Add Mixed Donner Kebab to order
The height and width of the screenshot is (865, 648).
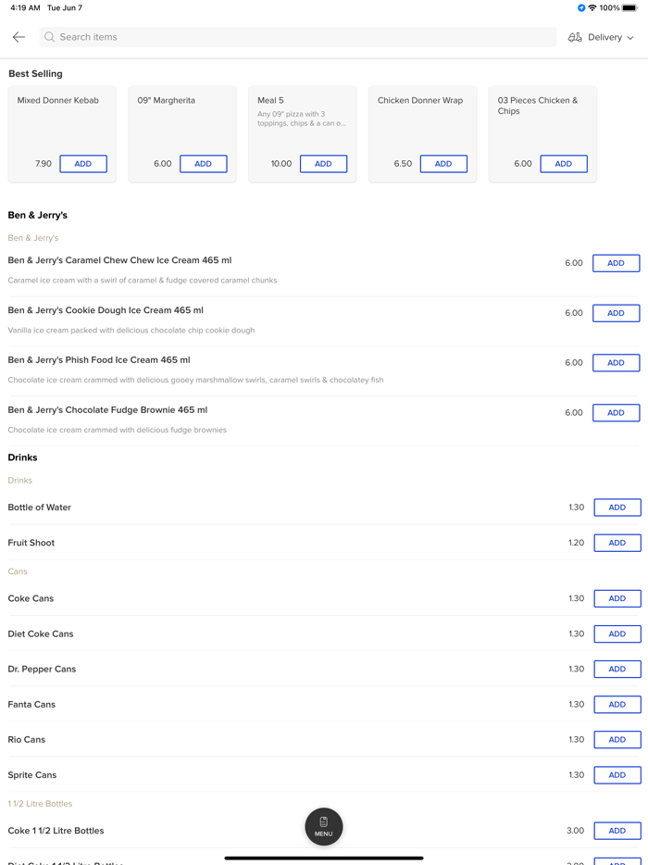pos(83,164)
